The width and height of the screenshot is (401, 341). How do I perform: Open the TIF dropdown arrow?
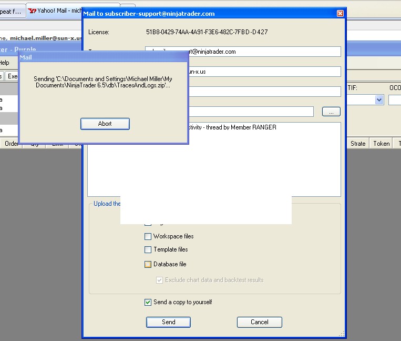(379, 99)
